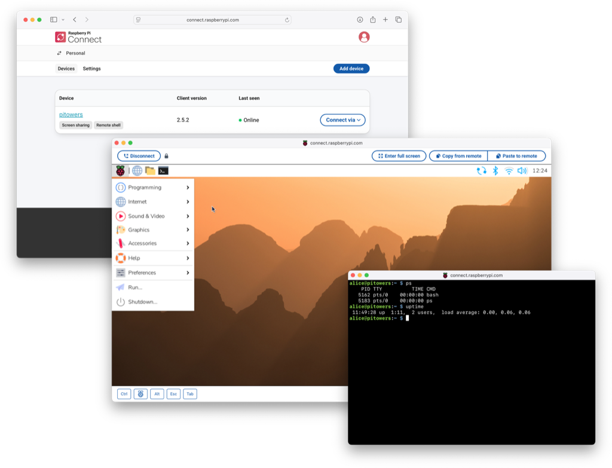Expand the Sound & Video submenu
The width and height of the screenshot is (612, 468).
pos(148,215)
